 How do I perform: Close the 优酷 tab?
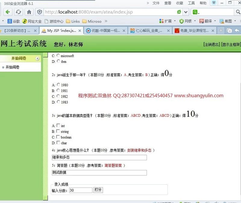(124, 31)
